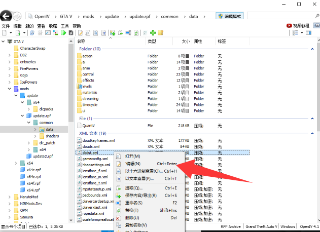Screen dimensions: 320x232
Task: Expand the dlcpacks tree node
Action: click(x=29, y=109)
